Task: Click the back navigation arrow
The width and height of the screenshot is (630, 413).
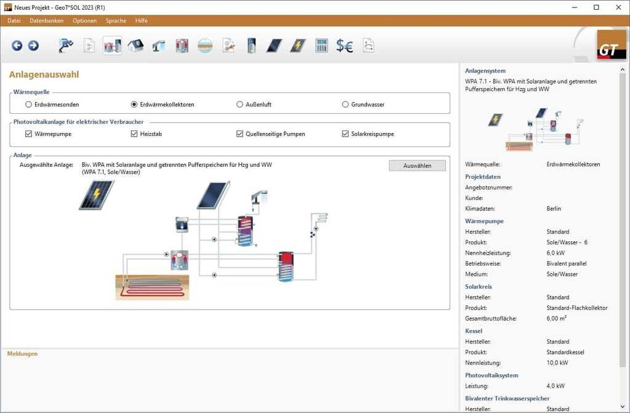Action: coord(17,46)
